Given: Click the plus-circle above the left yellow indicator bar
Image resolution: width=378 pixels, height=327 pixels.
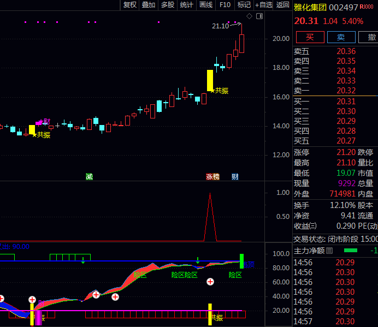Looking at the screenshot, I should tap(32, 300).
